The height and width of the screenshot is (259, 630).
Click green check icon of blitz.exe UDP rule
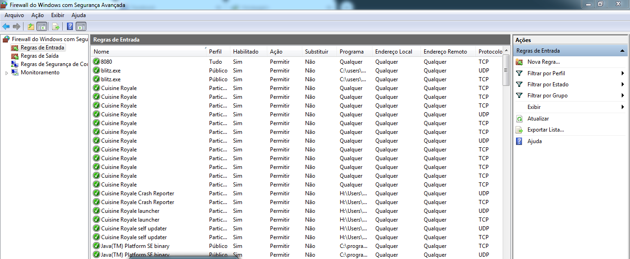click(x=96, y=71)
